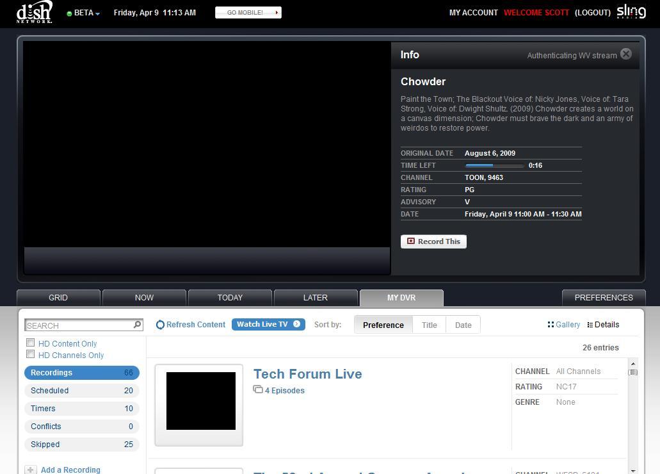
Task: Click the Refresh Content circular icon
Action: point(160,325)
